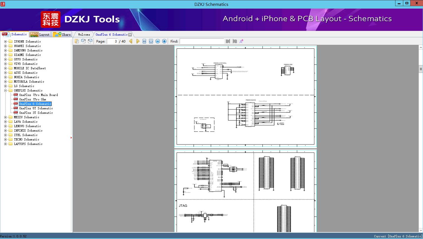The width and height of the screenshot is (423, 239).
Task: Switch to the PADS Layout tab
Action: 40,35
